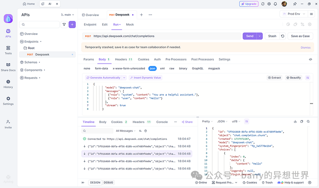Viewport: 319px width, 188px height.
Task: Toggle word wrap in response viewer
Action: [x=247, y=122]
